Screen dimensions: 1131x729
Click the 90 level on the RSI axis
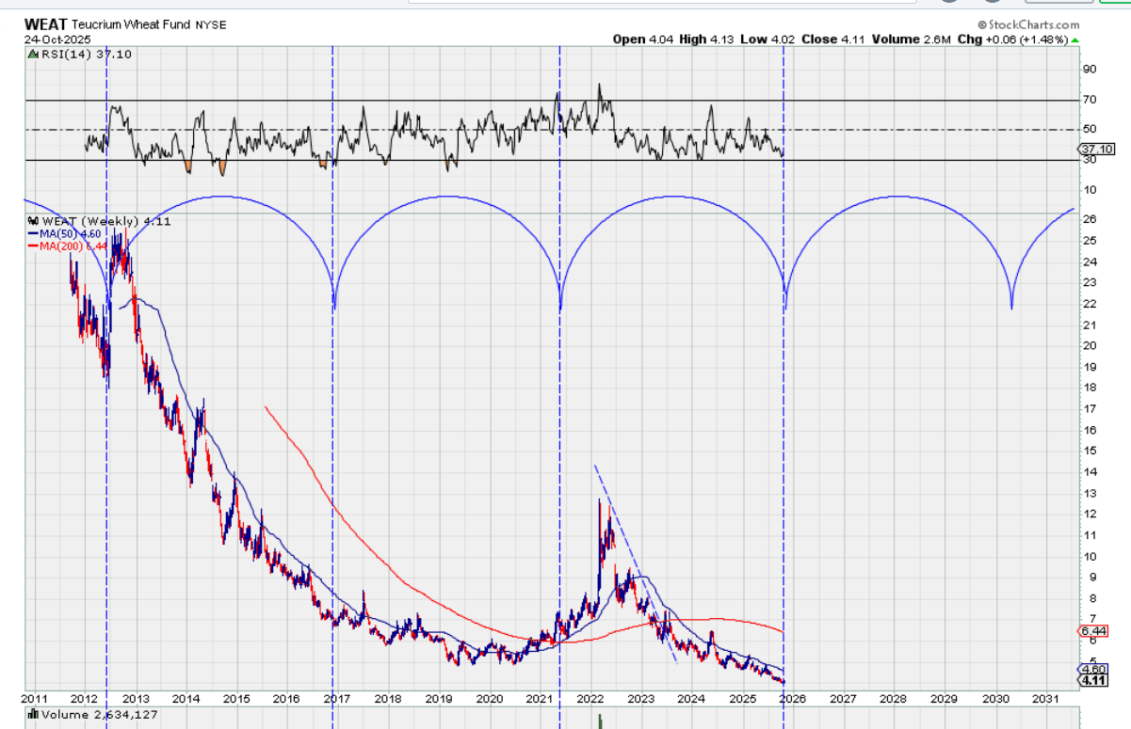(1090, 69)
